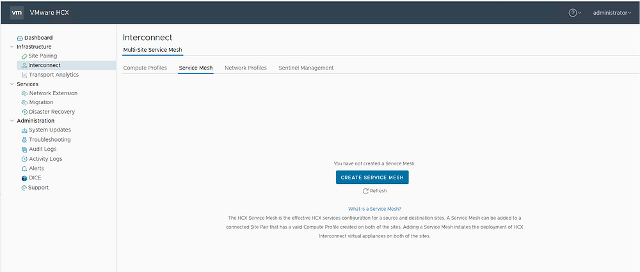Switch to Network Profiles tab
The width and height of the screenshot is (640, 272).
[246, 68]
